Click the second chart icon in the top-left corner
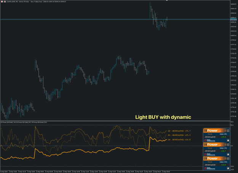Viewport: 238px width, 173px height. pyautogui.click(x=5, y=2)
